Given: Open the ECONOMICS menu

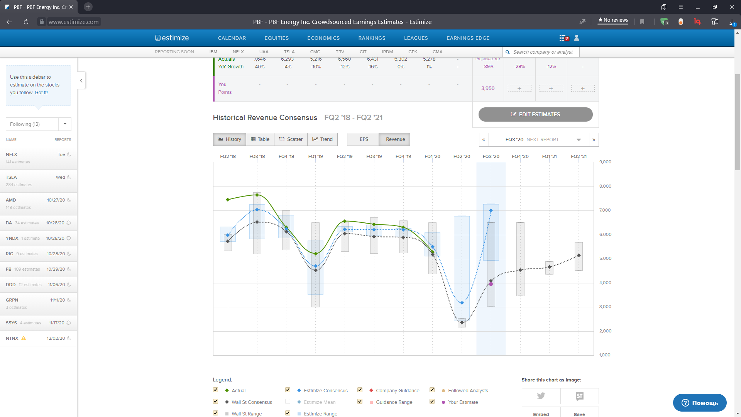Looking at the screenshot, I should (x=323, y=38).
